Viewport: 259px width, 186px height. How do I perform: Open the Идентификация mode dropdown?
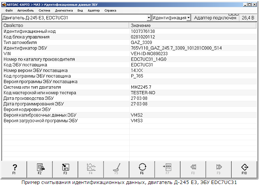point(188,18)
